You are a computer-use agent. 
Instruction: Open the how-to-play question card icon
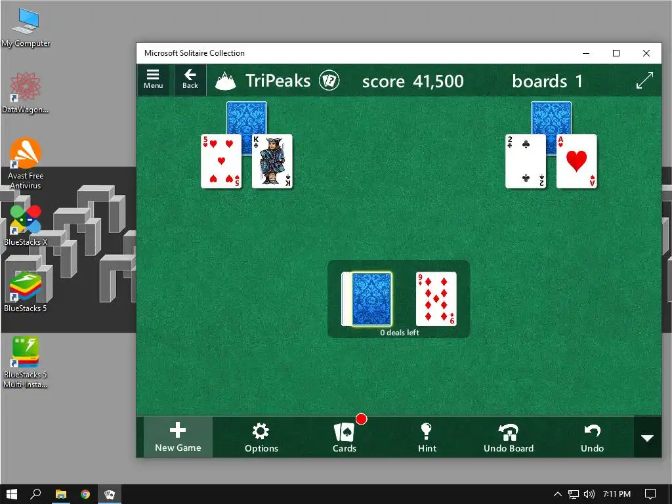(329, 81)
